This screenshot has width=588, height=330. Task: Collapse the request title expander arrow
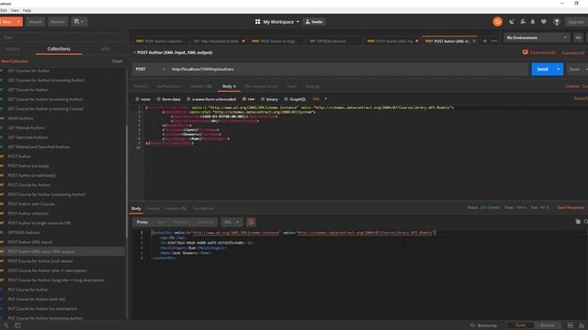[x=134, y=53]
